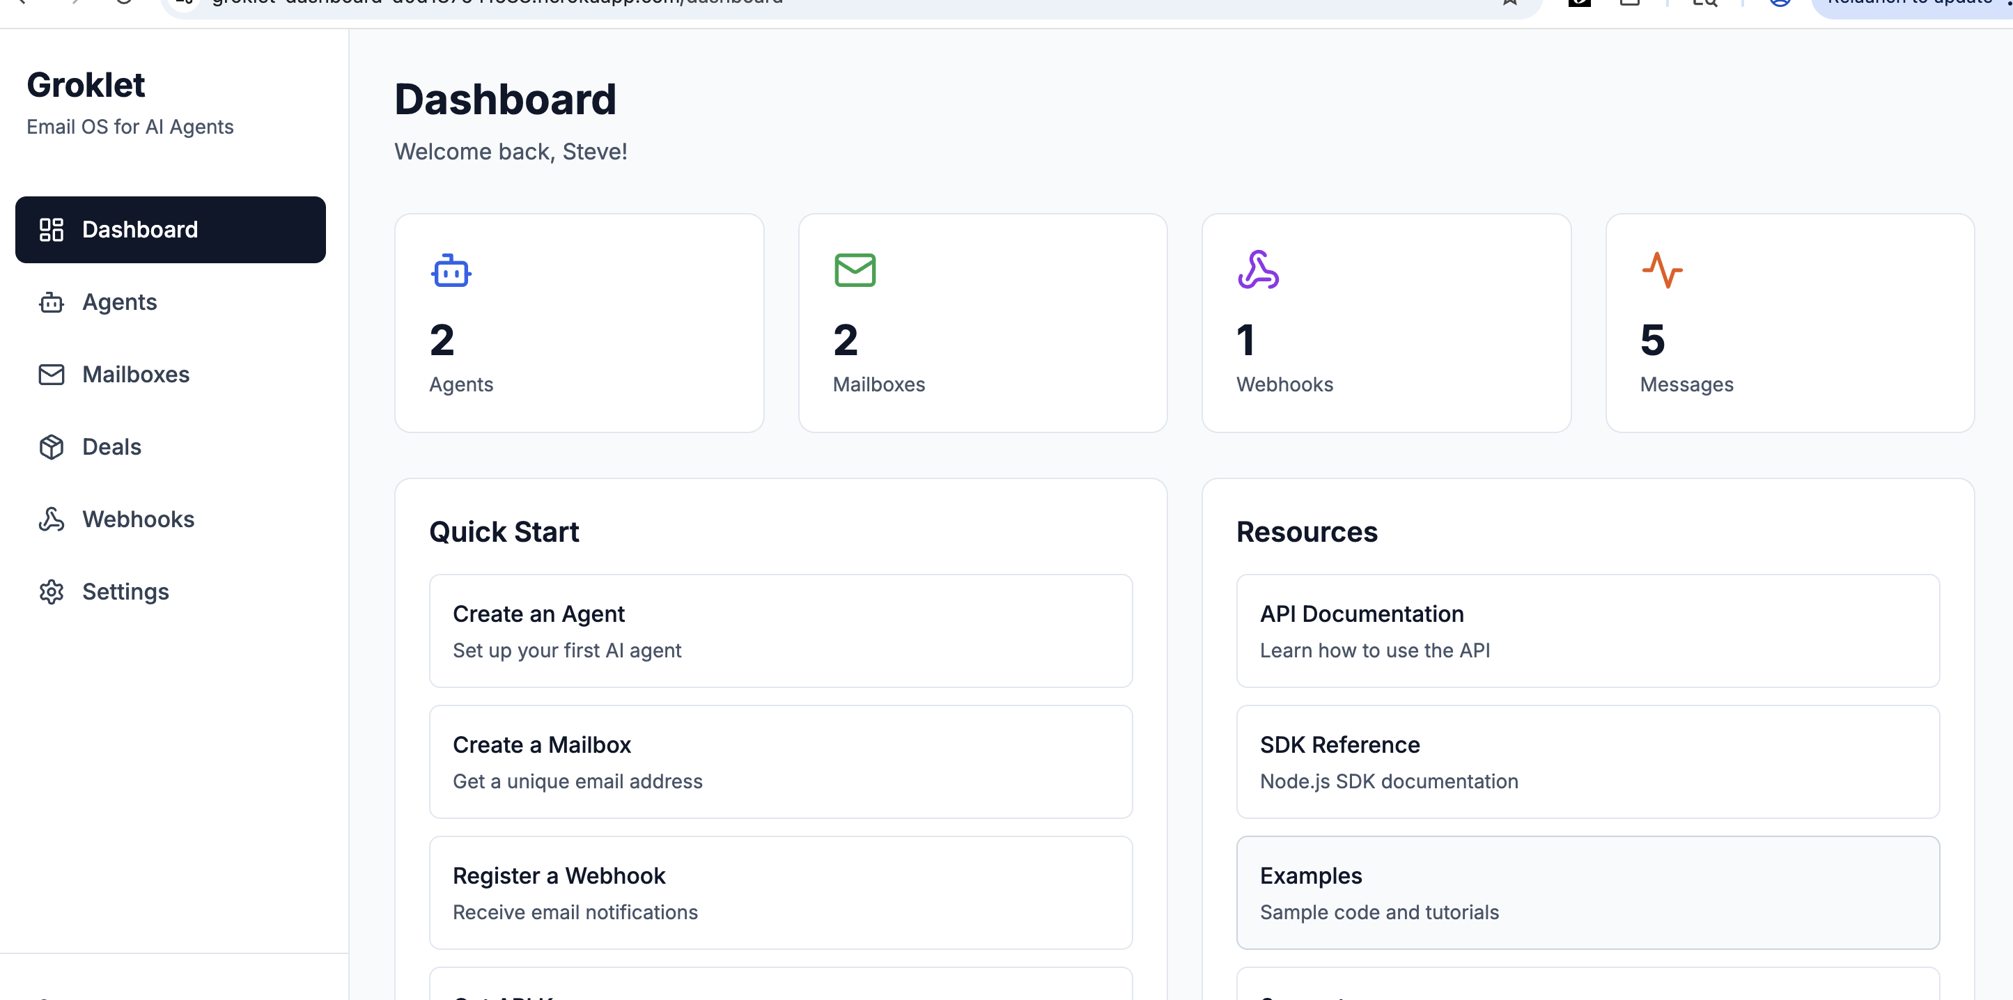Open the Mailboxes menu item
Image resolution: width=2013 pixels, height=1000 pixels.
(136, 375)
